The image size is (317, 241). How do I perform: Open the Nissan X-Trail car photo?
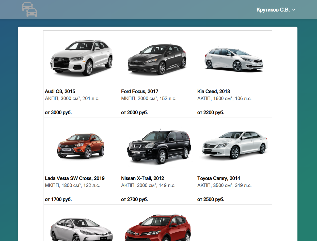click(159, 147)
